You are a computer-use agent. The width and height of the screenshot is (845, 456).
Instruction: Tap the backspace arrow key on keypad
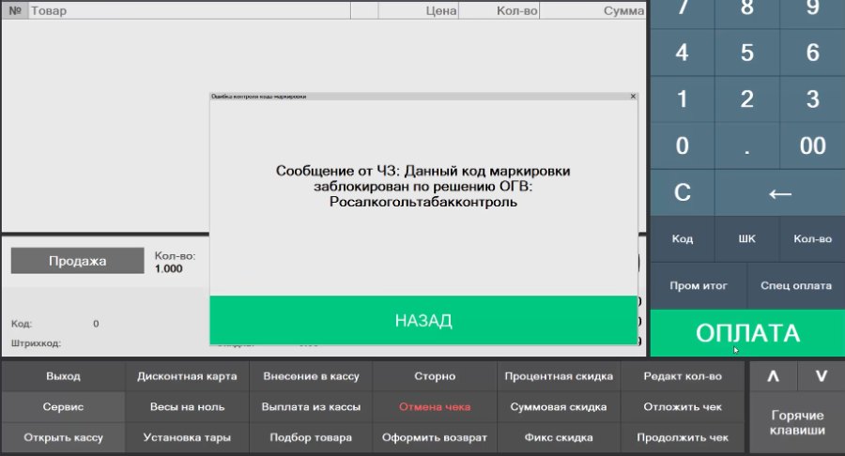click(x=780, y=192)
